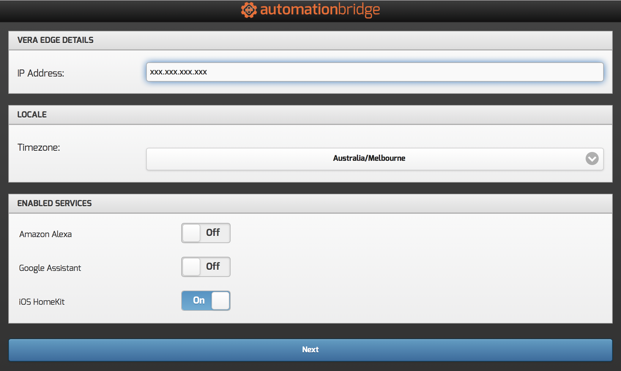
Task: Enable the Amazon Alexa switch
Action: [206, 233]
